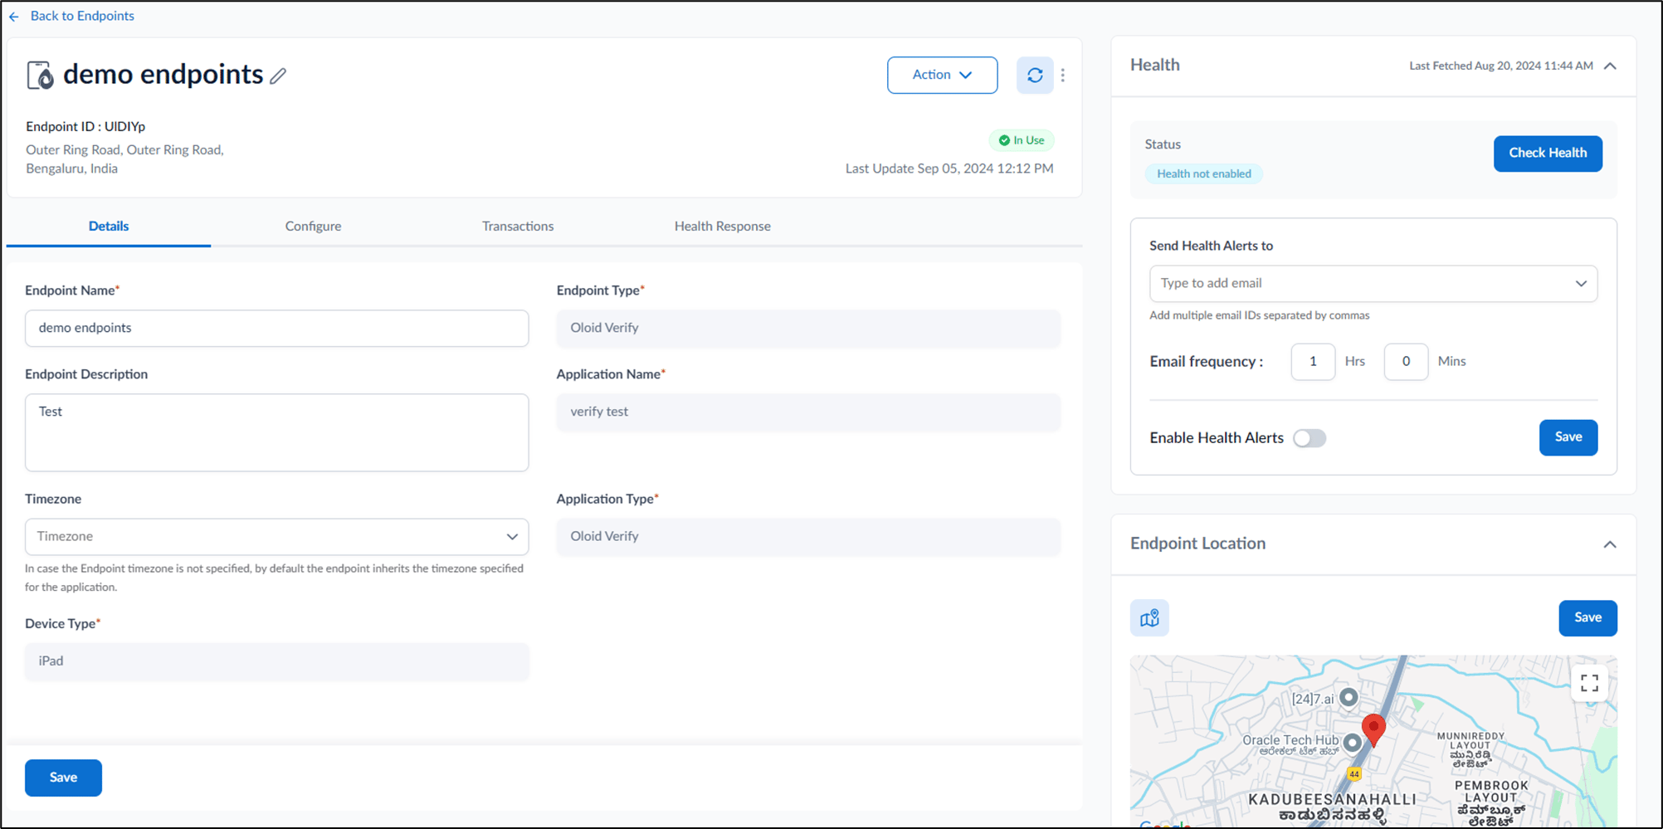
Task: Click the back arrow icon
Action: point(14,17)
